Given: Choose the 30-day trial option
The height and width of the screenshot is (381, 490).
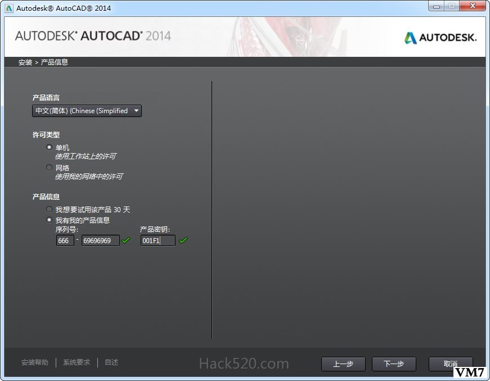Looking at the screenshot, I should pos(49,209).
